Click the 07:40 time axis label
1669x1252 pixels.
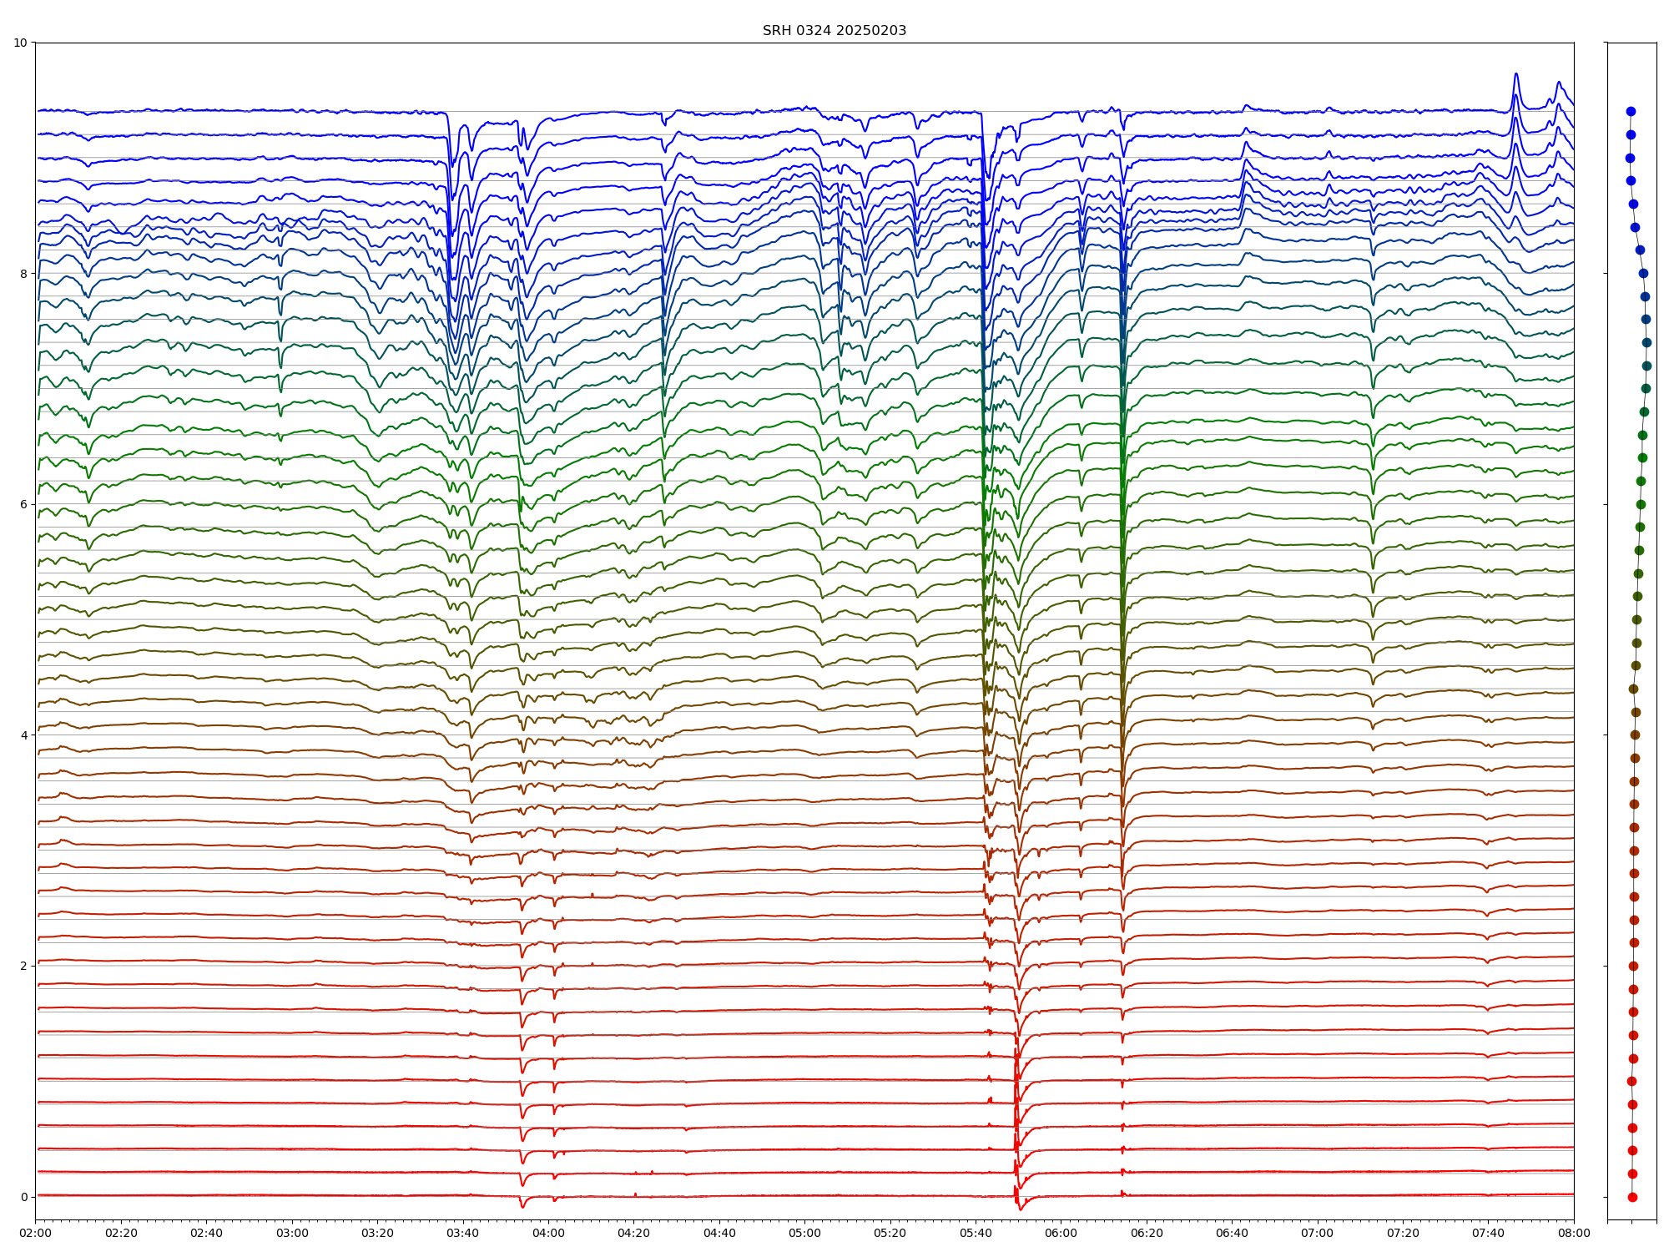pyautogui.click(x=1488, y=1233)
